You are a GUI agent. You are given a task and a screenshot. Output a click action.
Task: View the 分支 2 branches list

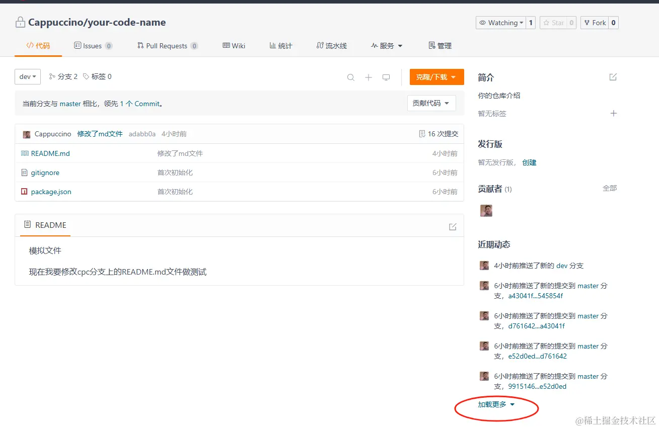(x=63, y=76)
